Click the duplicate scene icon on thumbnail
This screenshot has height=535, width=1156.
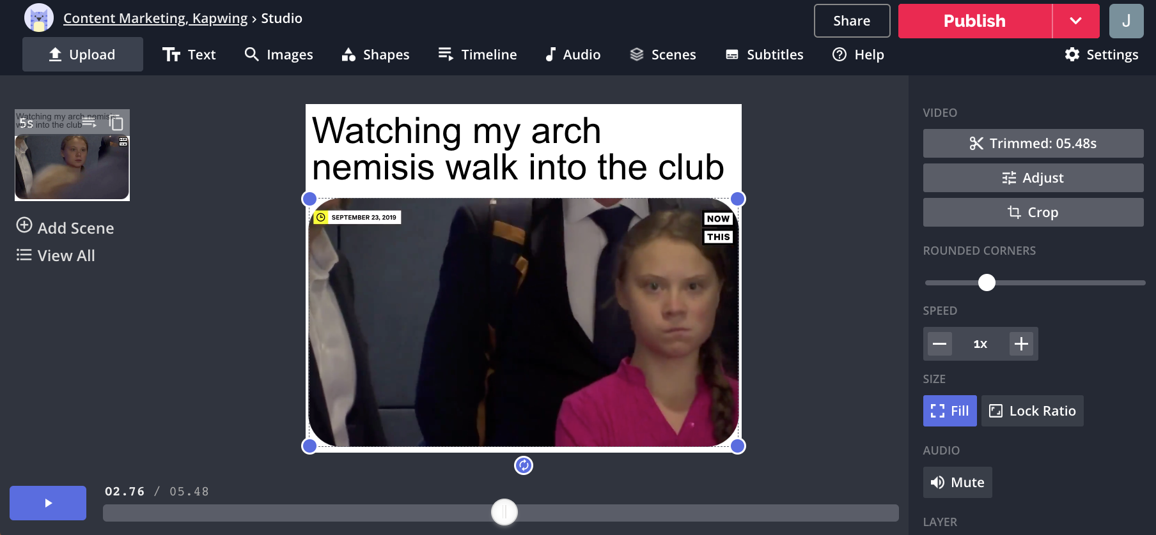tap(116, 123)
